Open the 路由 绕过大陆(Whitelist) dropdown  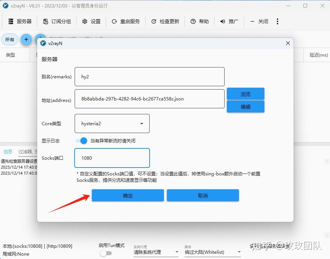213,252
